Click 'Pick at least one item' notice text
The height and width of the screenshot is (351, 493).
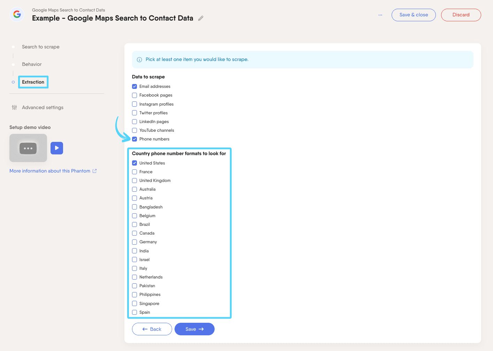[197, 60]
